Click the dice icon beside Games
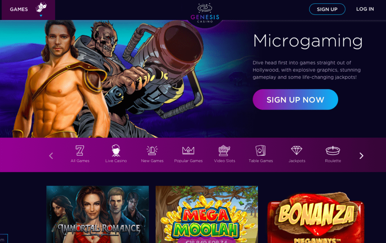The width and height of the screenshot is (386, 243). pyautogui.click(x=41, y=7)
